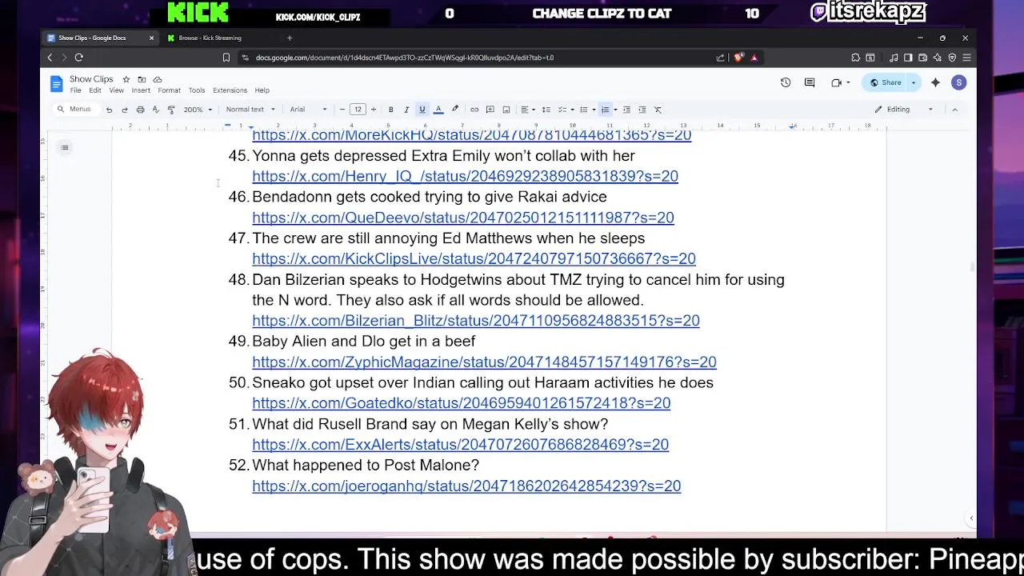Screen dimensions: 1024x576
Task: Toggle bold formatting
Action: [390, 110]
